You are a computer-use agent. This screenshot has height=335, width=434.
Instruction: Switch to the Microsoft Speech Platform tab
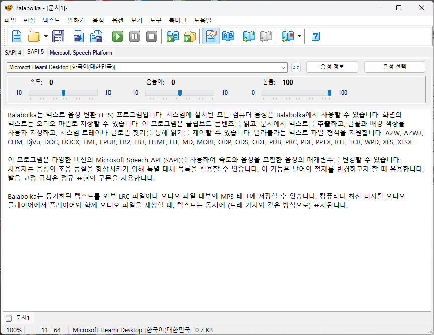coord(81,52)
